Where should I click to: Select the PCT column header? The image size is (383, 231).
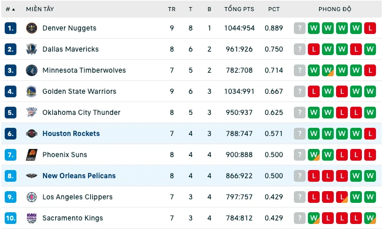click(x=273, y=9)
